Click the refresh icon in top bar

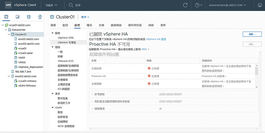[x=185, y=5]
